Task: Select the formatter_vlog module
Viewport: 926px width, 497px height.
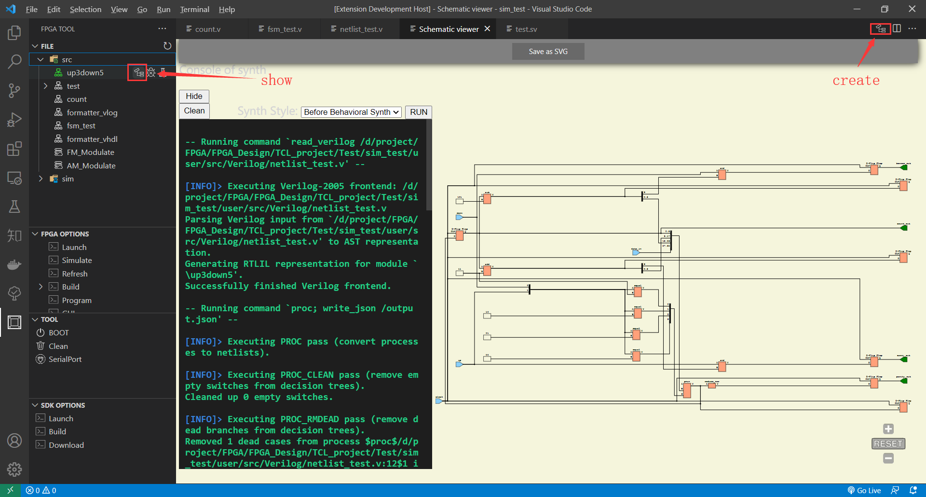Action: 92,112
